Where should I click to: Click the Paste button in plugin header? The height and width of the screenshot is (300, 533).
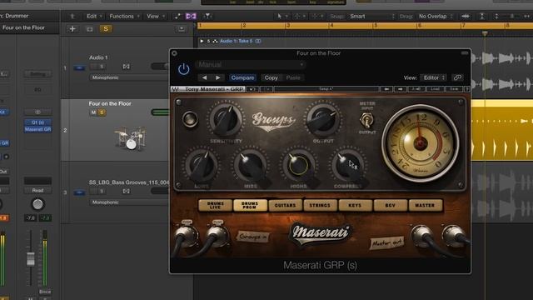pyautogui.click(x=293, y=77)
